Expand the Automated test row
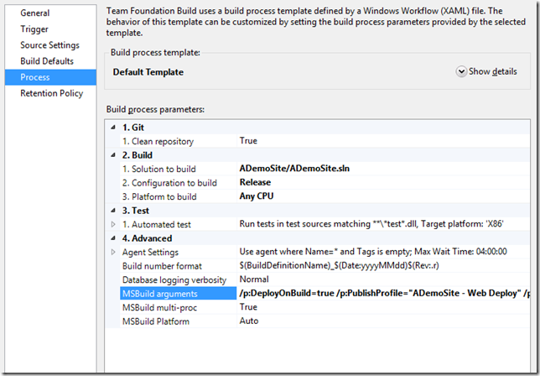The width and height of the screenshot is (540, 376). pyautogui.click(x=114, y=225)
